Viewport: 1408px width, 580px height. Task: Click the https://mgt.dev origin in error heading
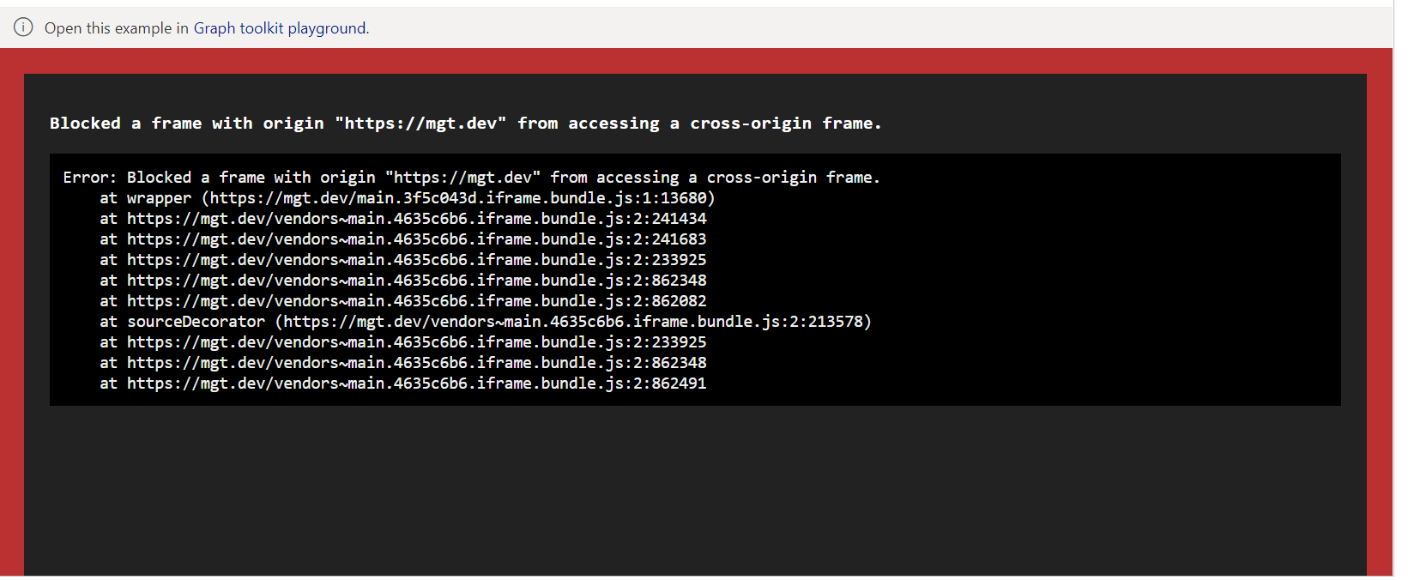coord(420,123)
